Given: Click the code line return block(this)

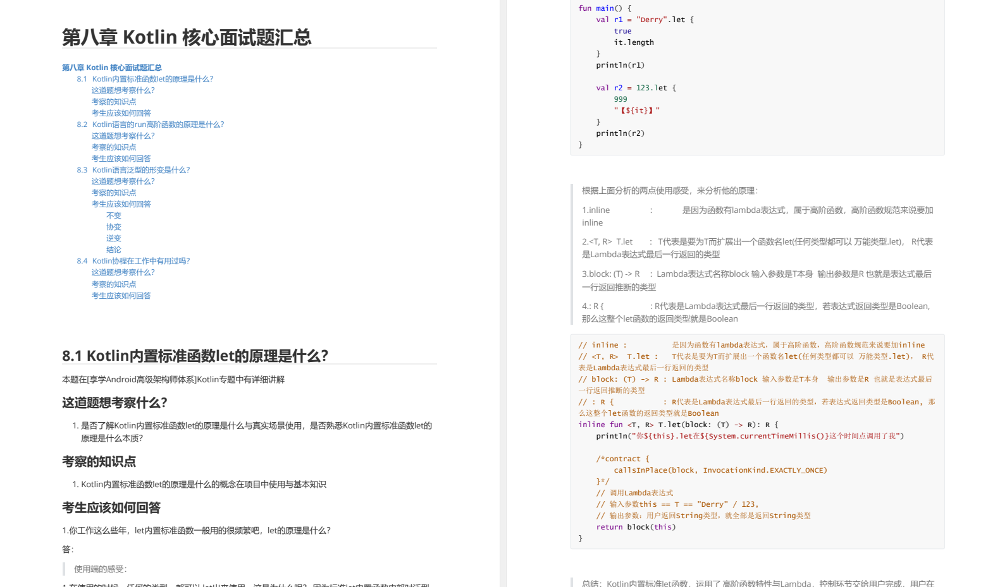Looking at the screenshot, I should click(x=636, y=527).
